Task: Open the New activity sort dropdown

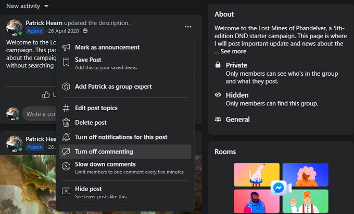Action: (27, 6)
